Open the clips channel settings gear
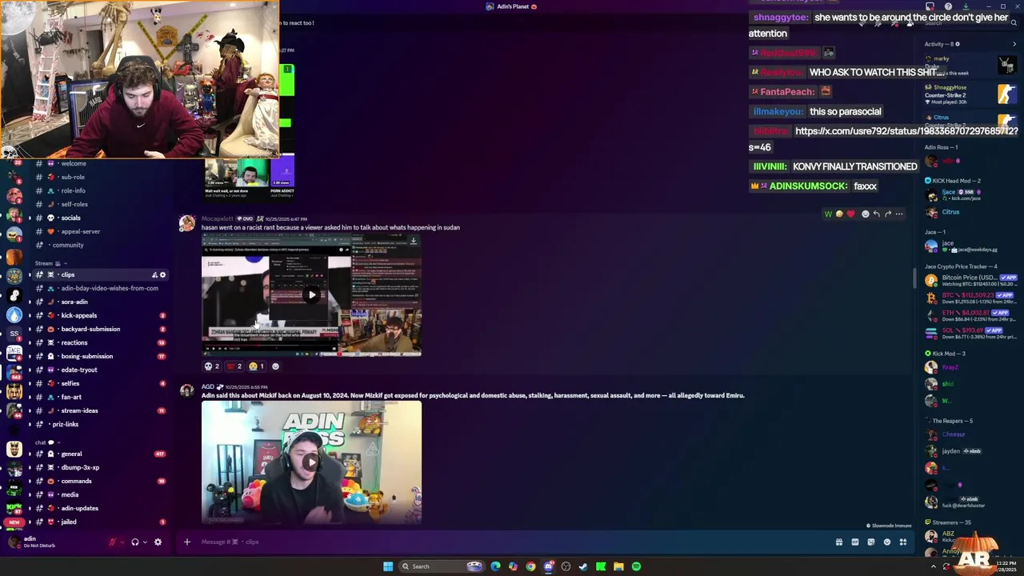This screenshot has height=576, width=1024. [162, 275]
